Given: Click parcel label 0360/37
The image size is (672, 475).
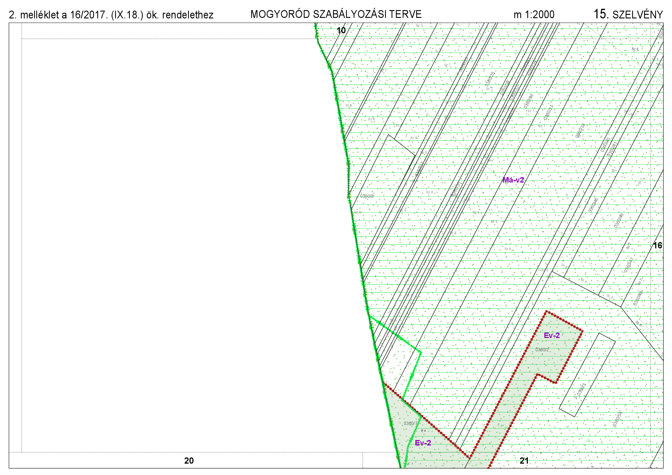Looking at the screenshot, I should click(548, 112).
